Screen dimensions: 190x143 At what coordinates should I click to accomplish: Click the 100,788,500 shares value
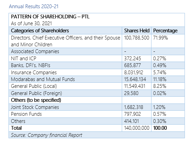pos(136,38)
